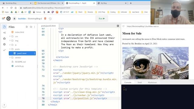194x109 pixels.
Task: Open the Club bookmarks folder
Action: click(x=145, y=12)
